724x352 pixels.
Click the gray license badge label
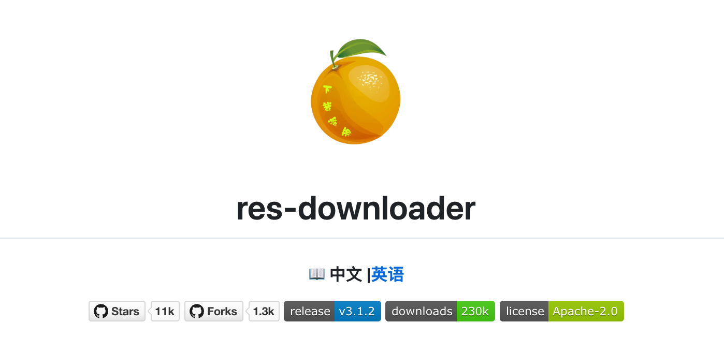click(x=524, y=311)
